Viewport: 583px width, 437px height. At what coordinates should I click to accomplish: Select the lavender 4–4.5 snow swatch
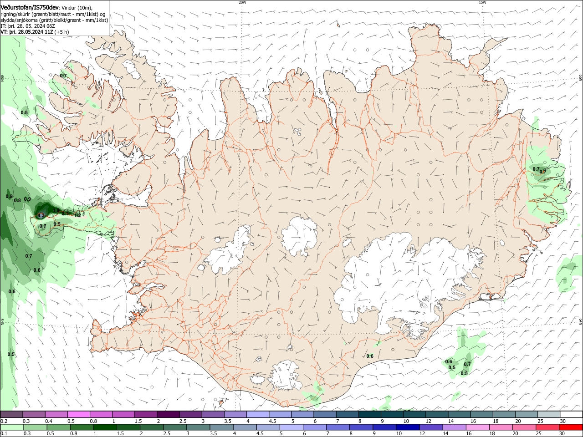point(257,415)
